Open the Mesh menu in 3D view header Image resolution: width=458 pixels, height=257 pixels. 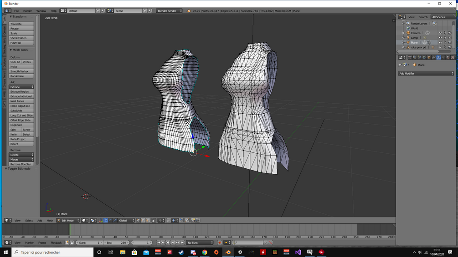[50, 221]
